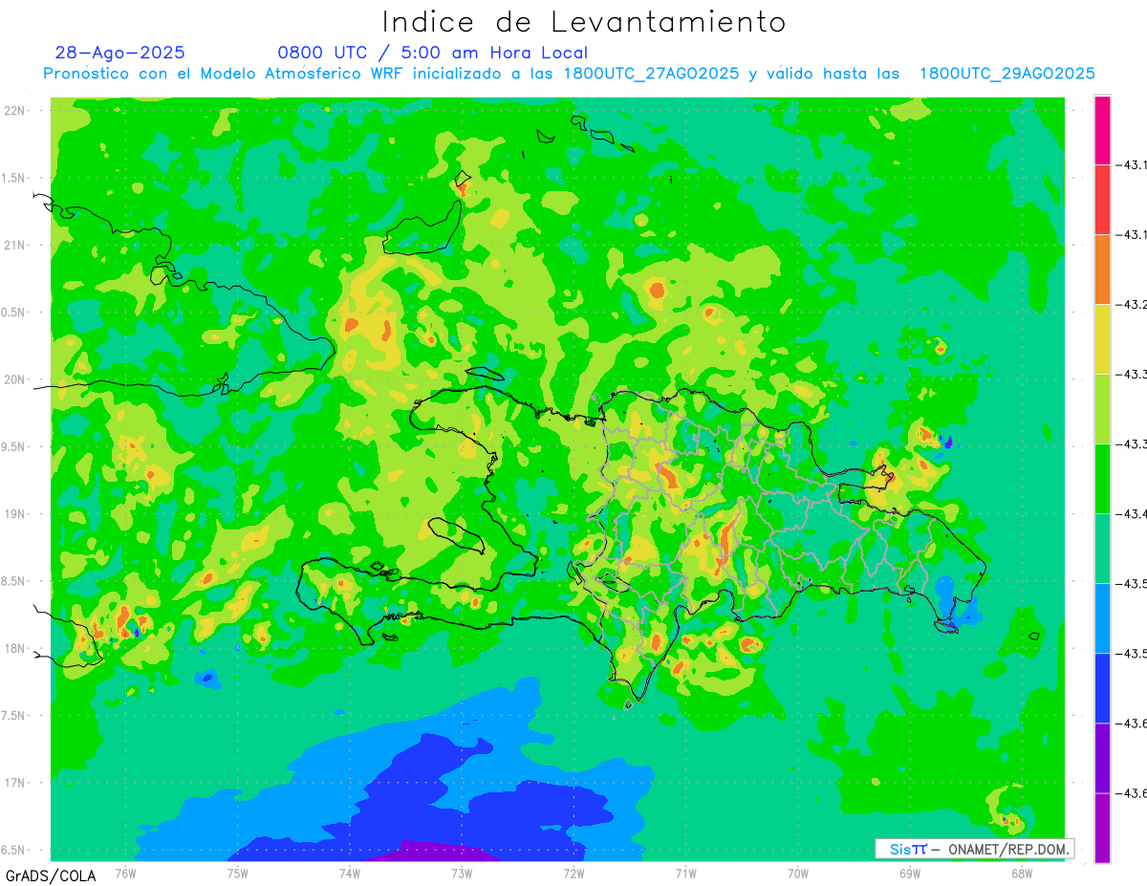This screenshot has width=1147, height=886.
Task: Click the '22N' latitude axis label
Action: tap(14, 111)
